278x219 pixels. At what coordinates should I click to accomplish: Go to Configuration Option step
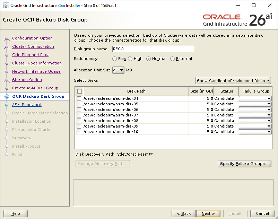(x=33, y=38)
